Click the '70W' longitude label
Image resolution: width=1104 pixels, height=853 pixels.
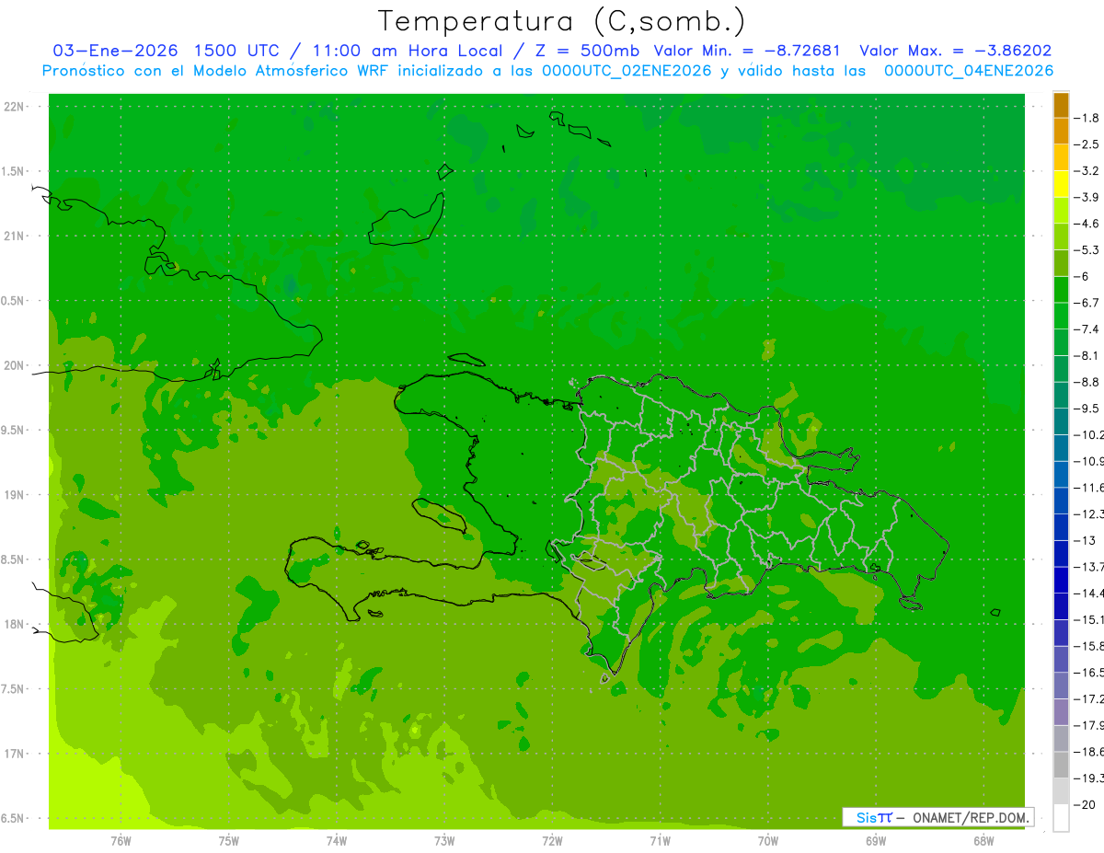click(x=768, y=841)
